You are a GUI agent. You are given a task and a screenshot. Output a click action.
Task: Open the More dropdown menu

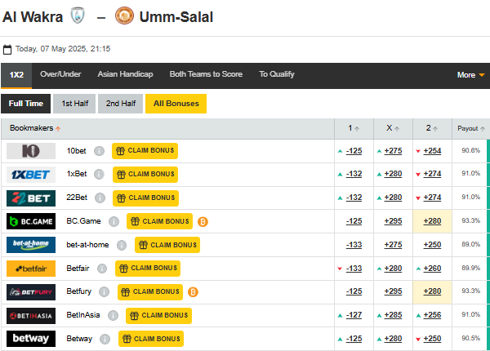pos(470,75)
